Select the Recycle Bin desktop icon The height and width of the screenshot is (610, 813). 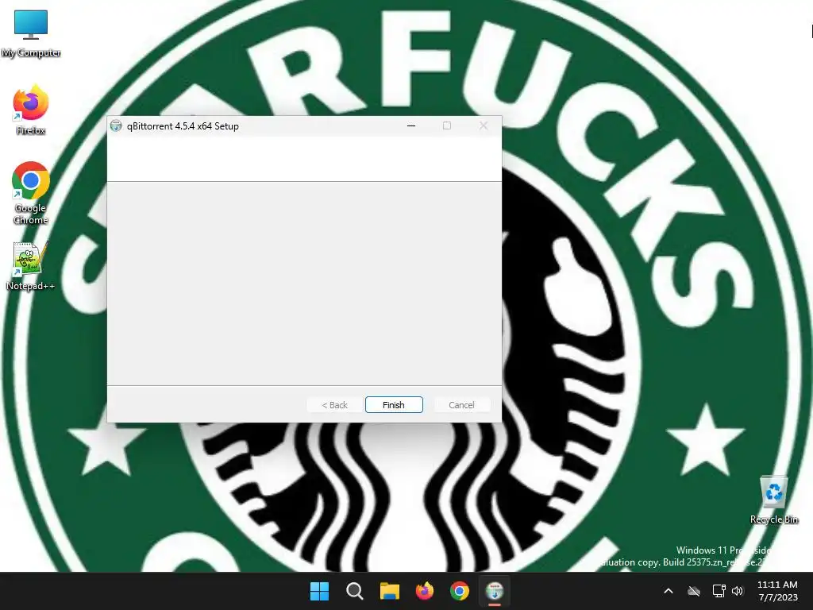[773, 500]
